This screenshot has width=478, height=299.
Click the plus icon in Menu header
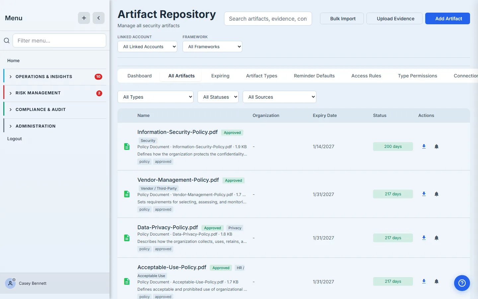coord(84,18)
